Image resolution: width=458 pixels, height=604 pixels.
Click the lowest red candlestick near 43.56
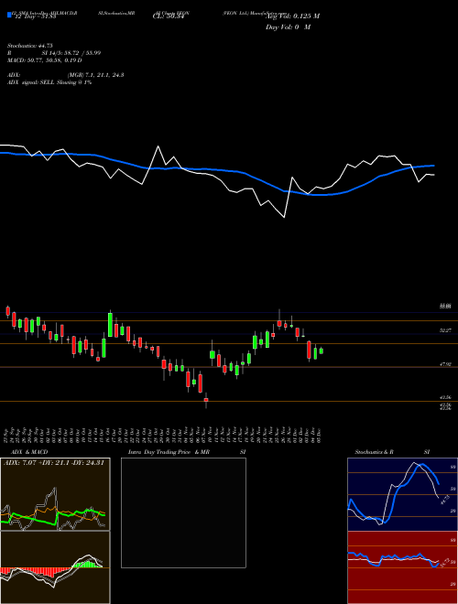[206, 401]
